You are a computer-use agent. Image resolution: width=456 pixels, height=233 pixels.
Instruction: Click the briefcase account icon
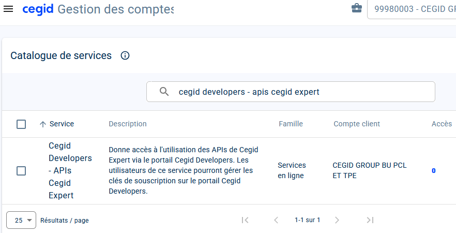(356, 8)
